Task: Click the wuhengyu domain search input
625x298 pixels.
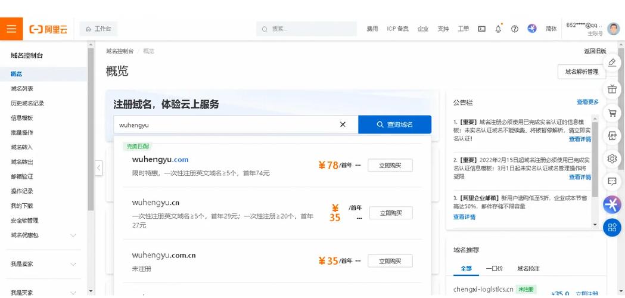Action: point(226,125)
